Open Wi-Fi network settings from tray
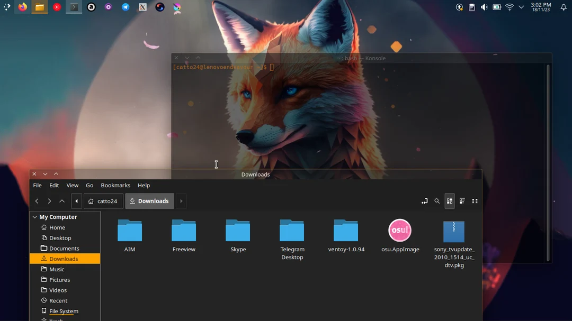Image resolution: width=572 pixels, height=321 pixels. [x=509, y=7]
